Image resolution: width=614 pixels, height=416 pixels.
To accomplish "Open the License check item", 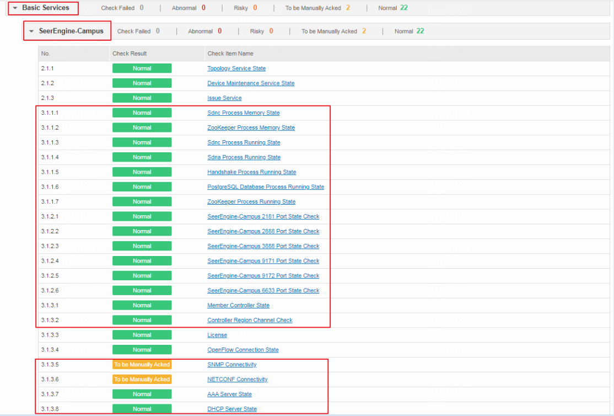I will point(217,335).
